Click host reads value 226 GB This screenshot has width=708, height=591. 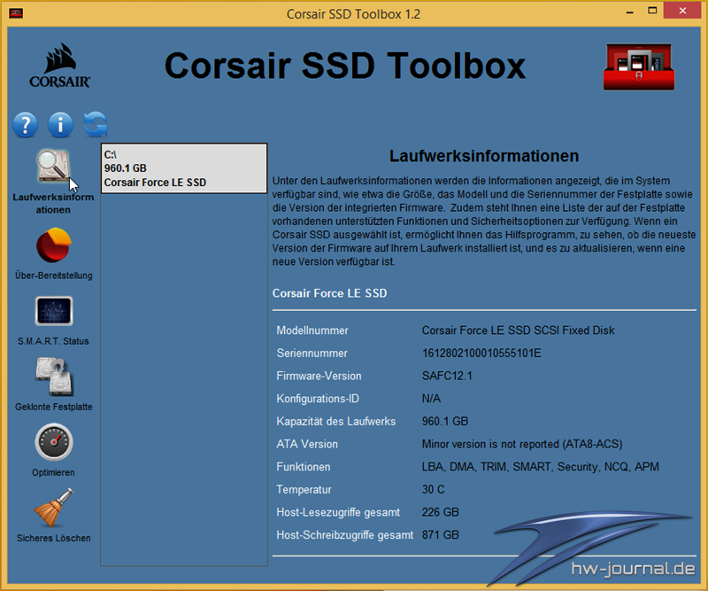click(x=440, y=512)
